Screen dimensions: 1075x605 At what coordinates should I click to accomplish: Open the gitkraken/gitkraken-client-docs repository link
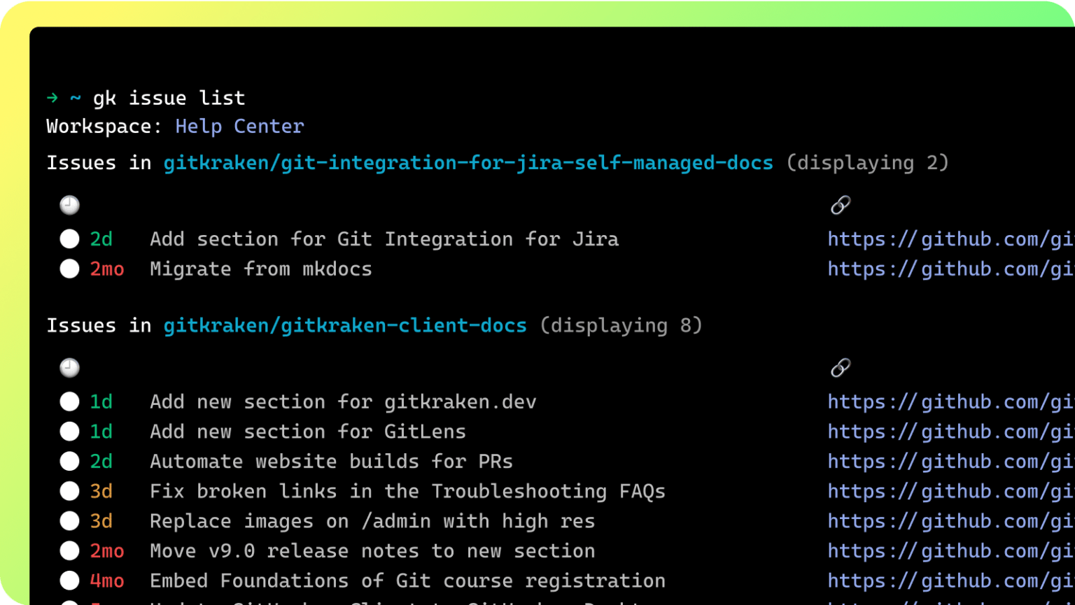pos(344,325)
